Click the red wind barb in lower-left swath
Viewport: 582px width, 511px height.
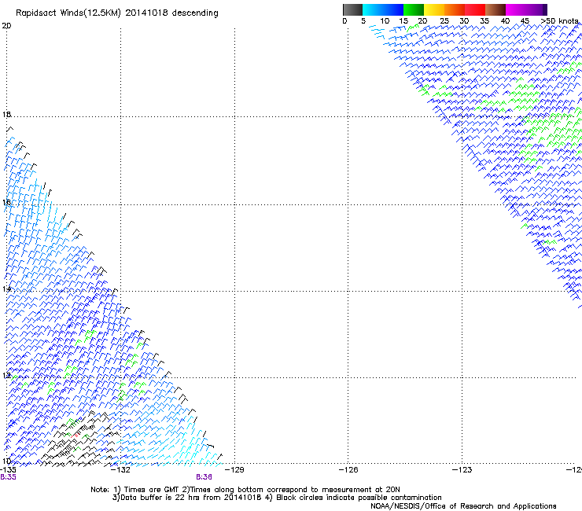[76, 435]
